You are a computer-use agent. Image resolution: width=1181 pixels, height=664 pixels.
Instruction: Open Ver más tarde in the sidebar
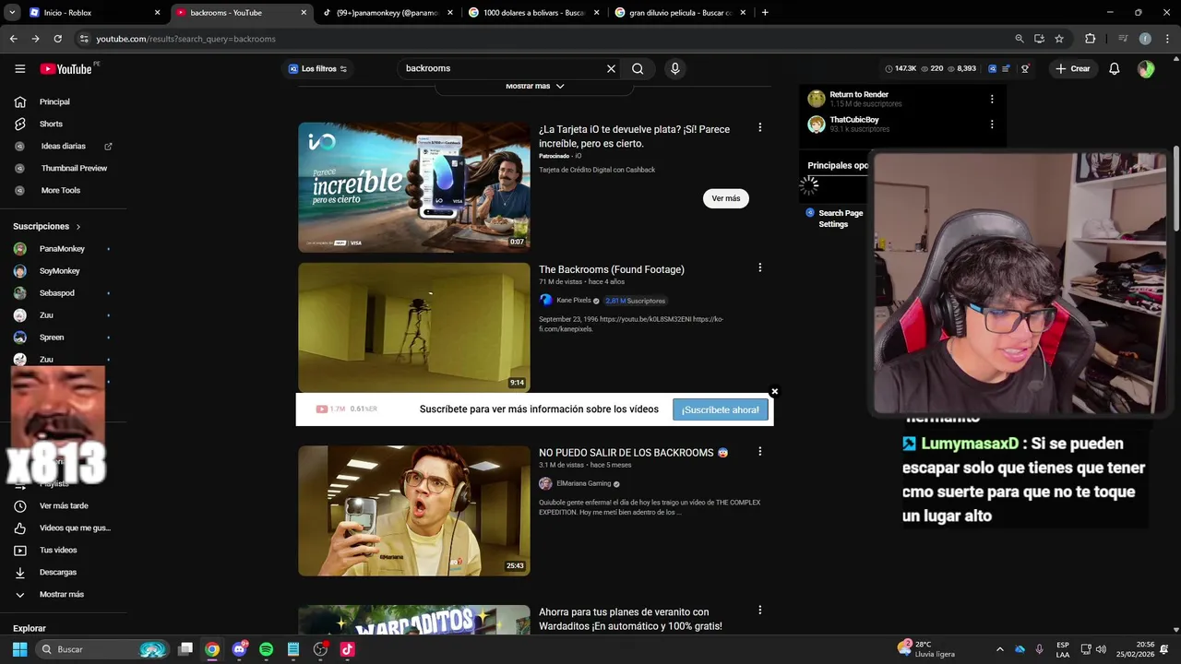tap(63, 505)
